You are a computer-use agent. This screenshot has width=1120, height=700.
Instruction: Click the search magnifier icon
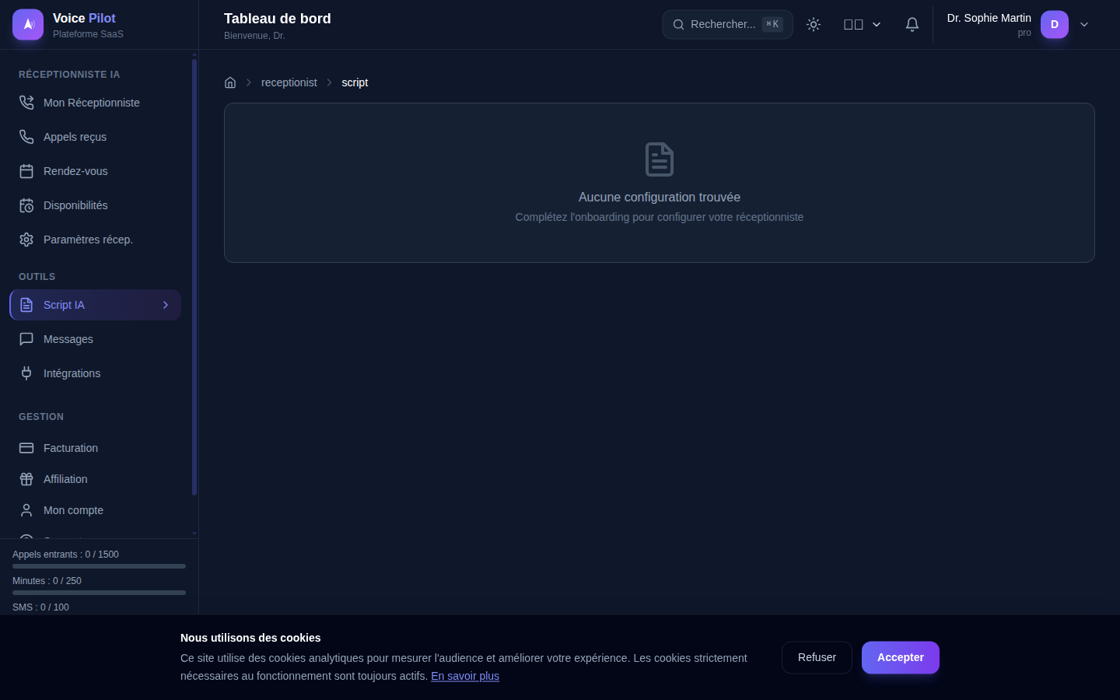(x=679, y=24)
